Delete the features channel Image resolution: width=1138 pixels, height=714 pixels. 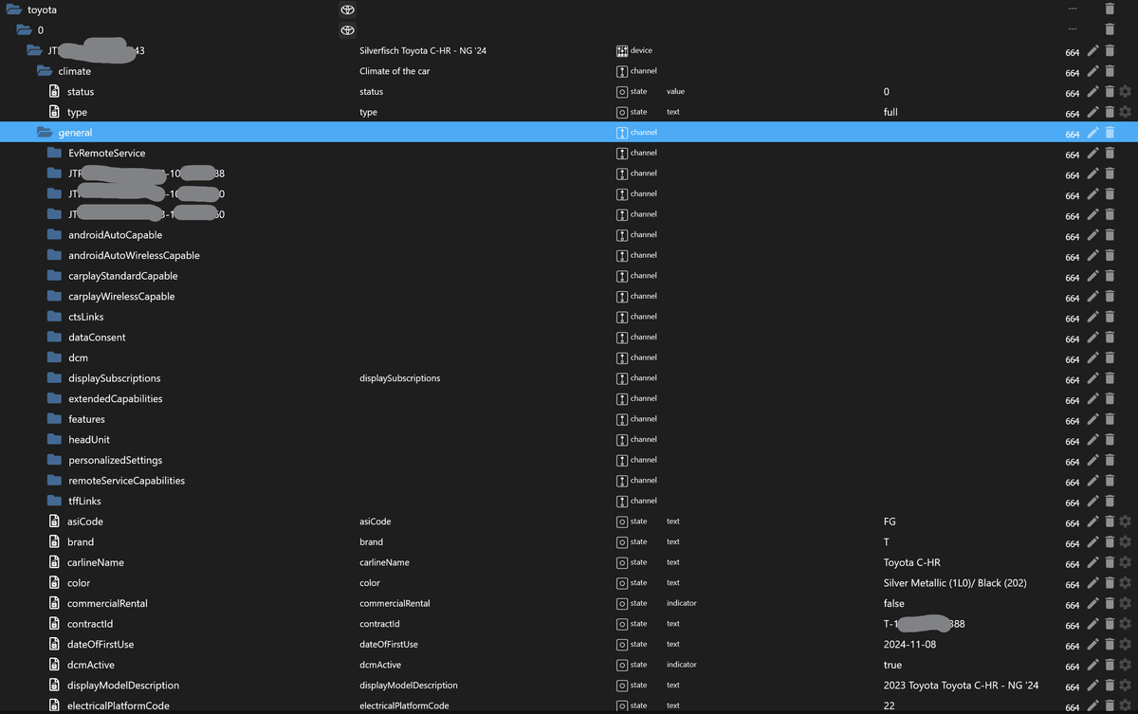pyautogui.click(x=1110, y=419)
